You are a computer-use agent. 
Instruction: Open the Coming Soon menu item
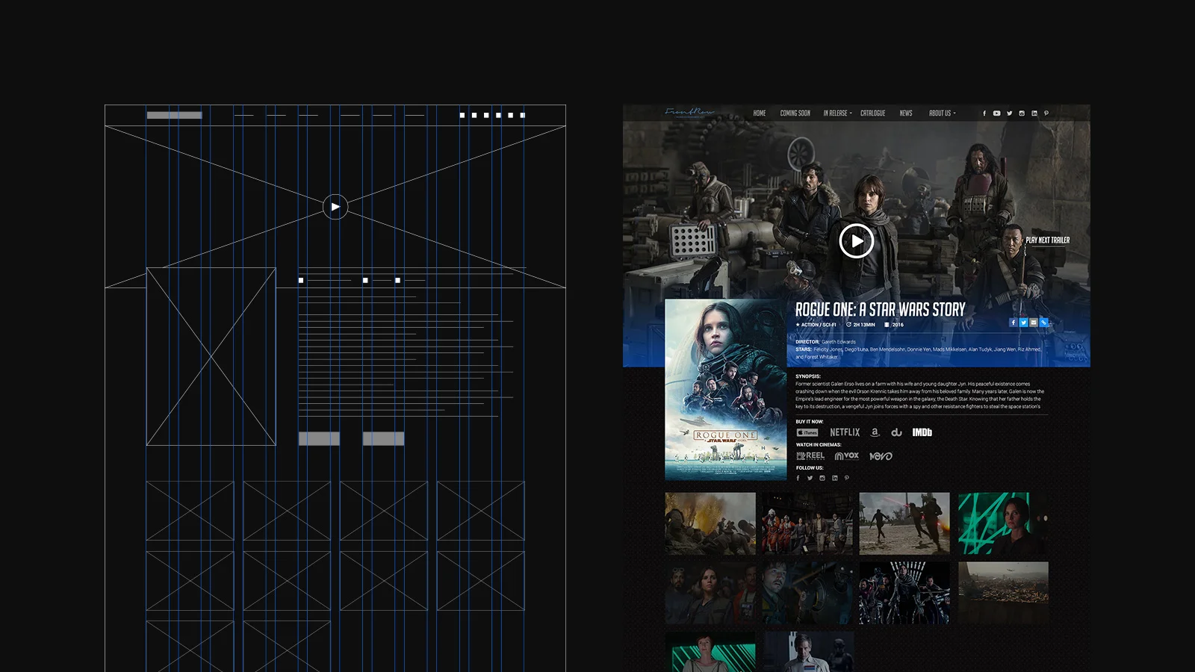(x=795, y=113)
